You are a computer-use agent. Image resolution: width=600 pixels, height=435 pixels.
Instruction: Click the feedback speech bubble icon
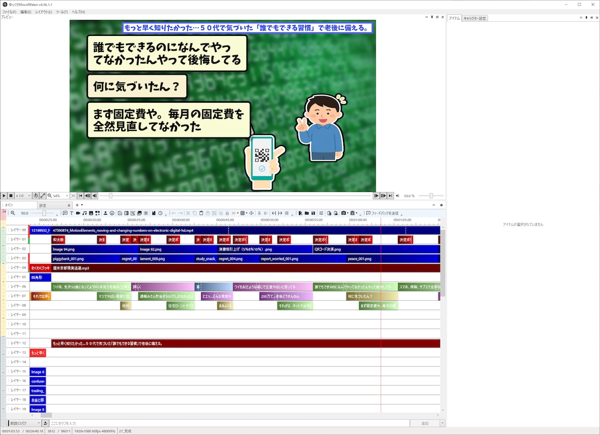(x=368, y=213)
